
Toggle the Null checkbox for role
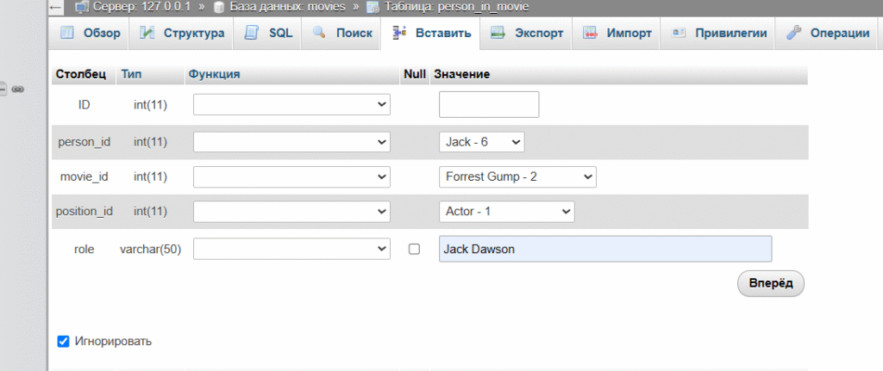[x=414, y=249]
